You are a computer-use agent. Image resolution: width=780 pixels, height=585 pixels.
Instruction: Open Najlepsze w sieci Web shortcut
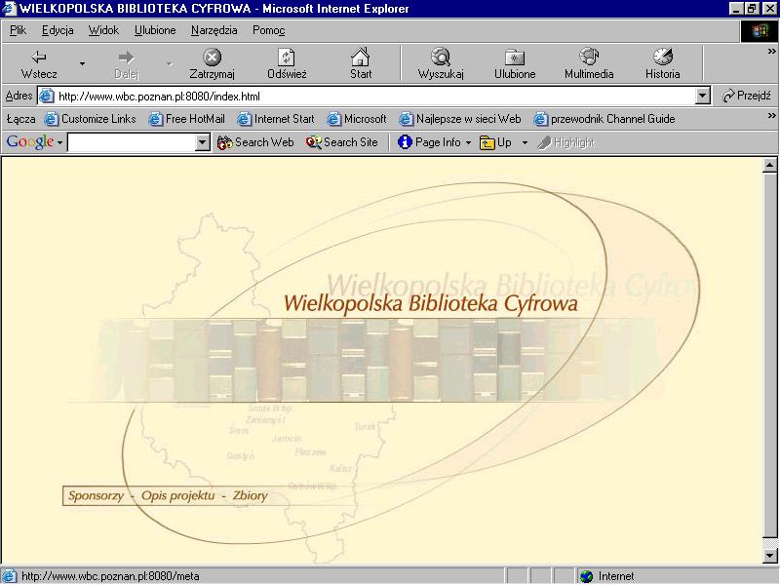pyautogui.click(x=460, y=119)
